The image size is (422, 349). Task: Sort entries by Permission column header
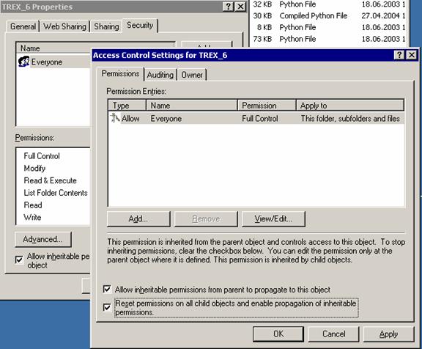267,106
